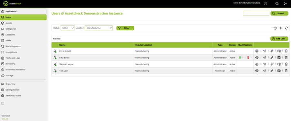Screen dimensions: 291x121
Task: Click the search input field
Action: (x=256, y=13)
